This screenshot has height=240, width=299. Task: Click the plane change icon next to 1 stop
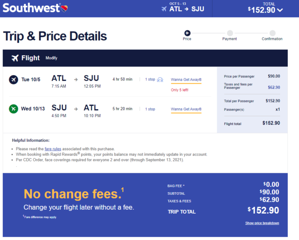160,80
